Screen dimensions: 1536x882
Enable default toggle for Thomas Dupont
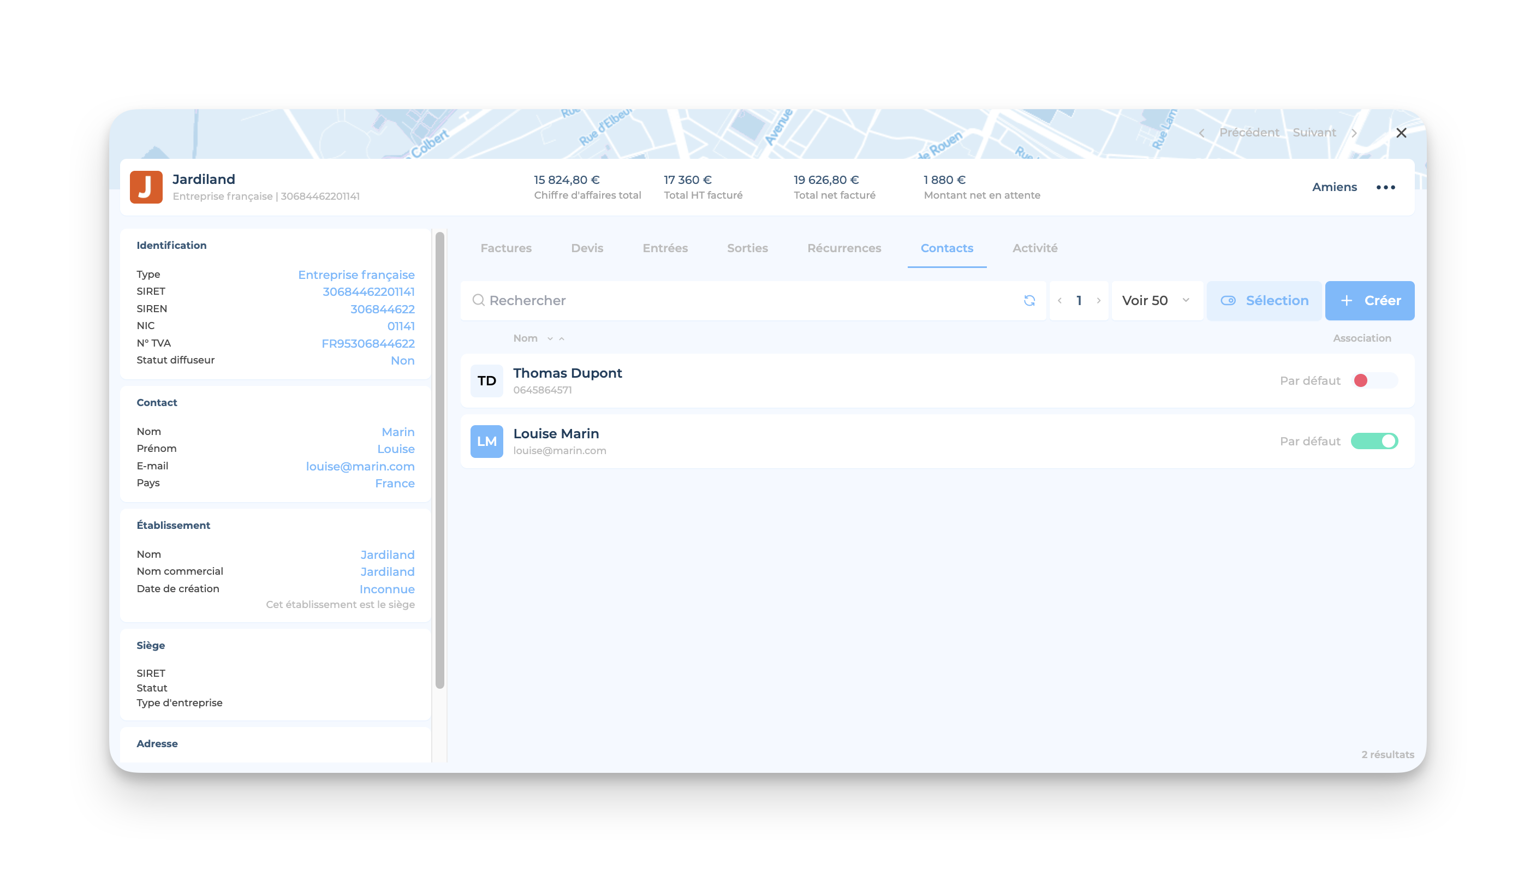coord(1374,380)
